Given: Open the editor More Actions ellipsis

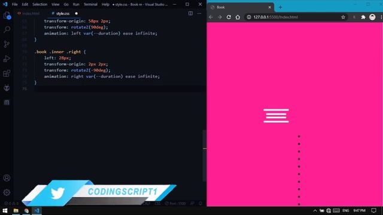Looking at the screenshot, I should coord(199,13).
